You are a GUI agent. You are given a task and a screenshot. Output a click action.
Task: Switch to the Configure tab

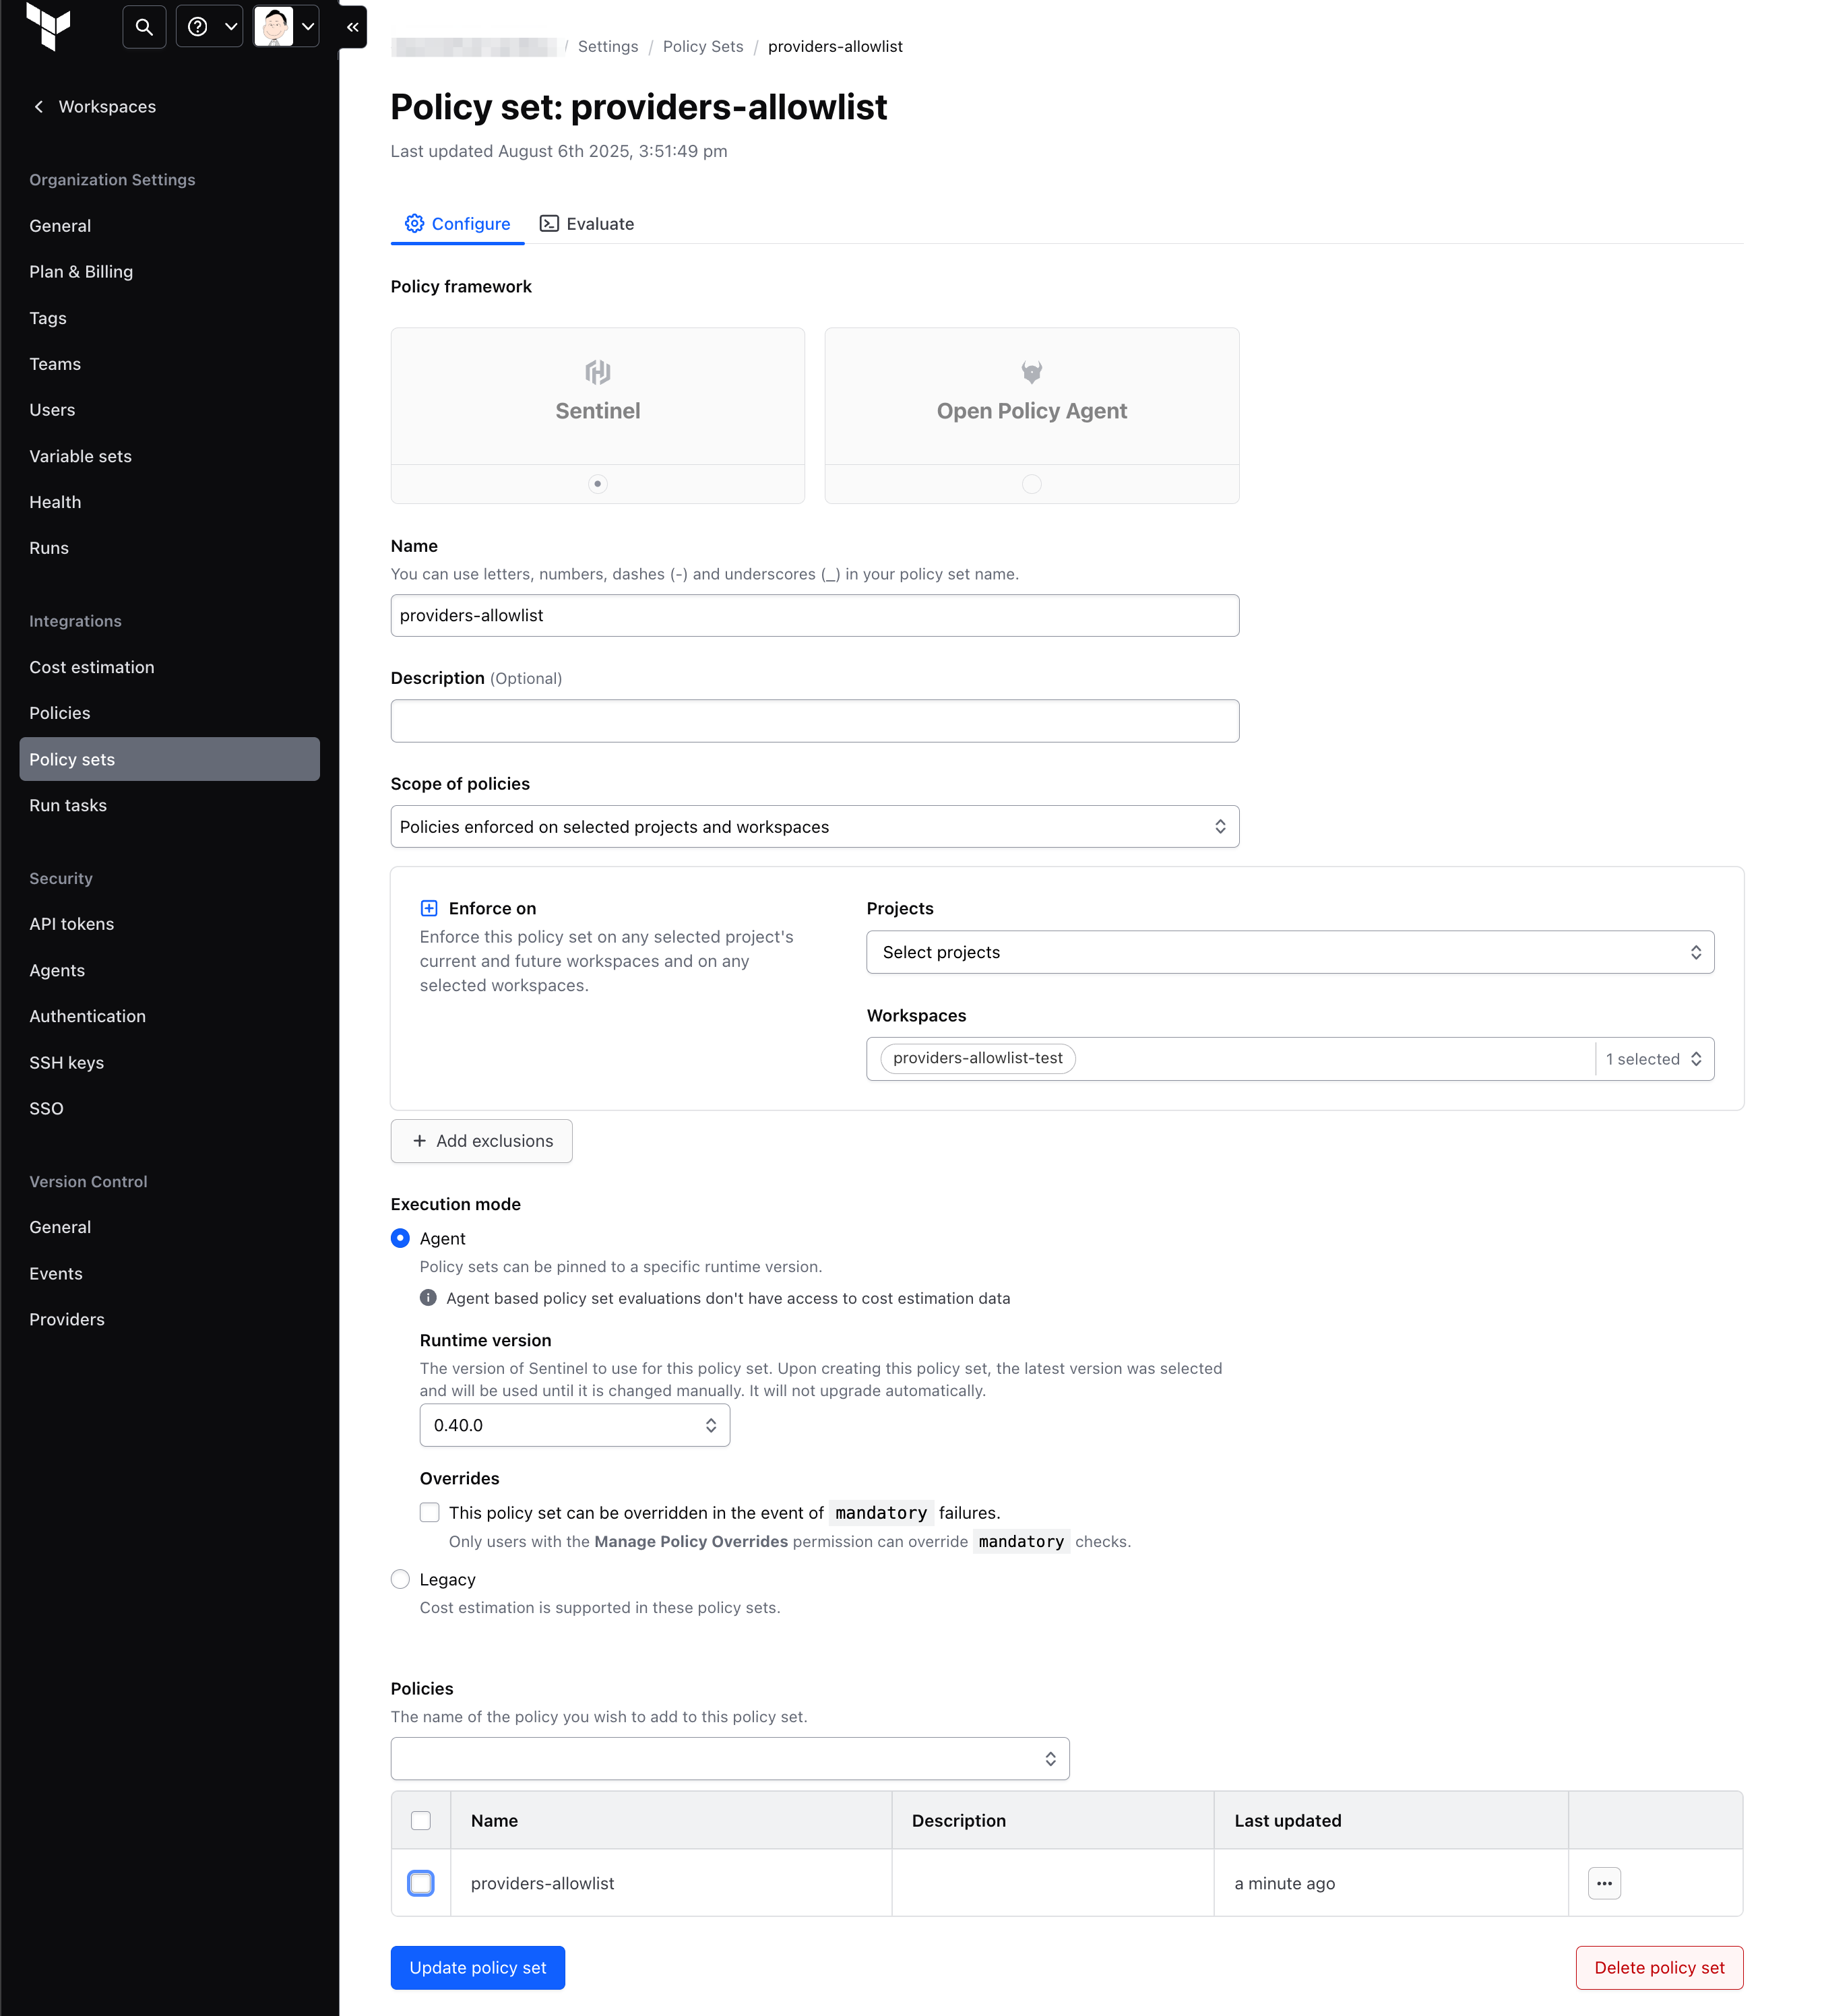[x=457, y=224]
